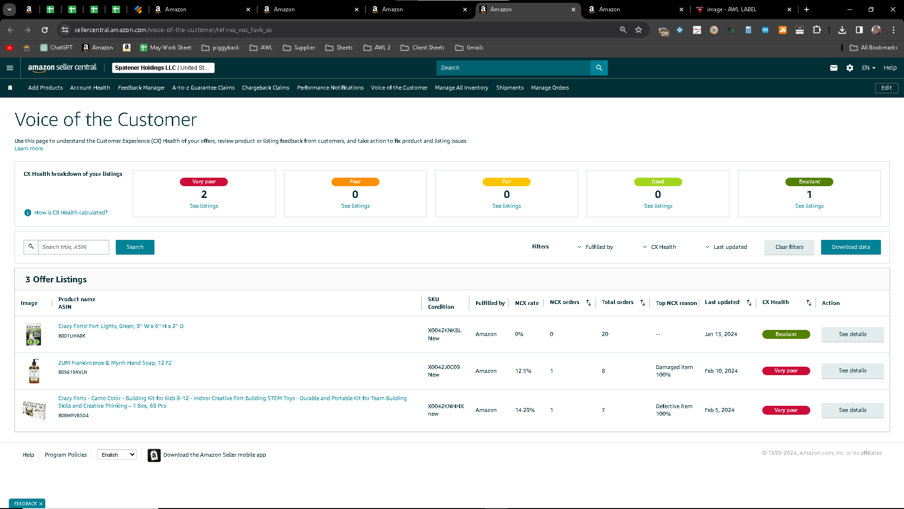Click the Download data button
This screenshot has width=904, height=509.
click(851, 247)
